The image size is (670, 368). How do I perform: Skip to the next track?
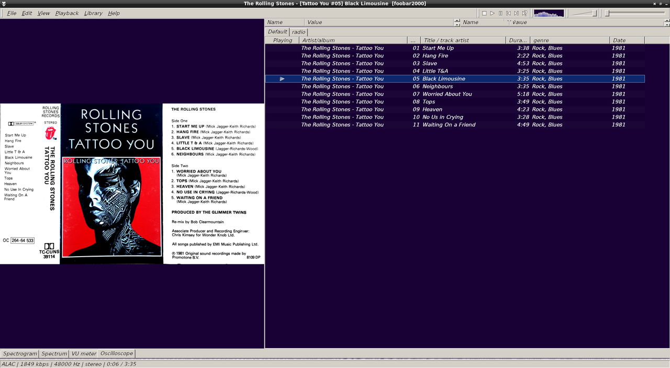pos(516,13)
